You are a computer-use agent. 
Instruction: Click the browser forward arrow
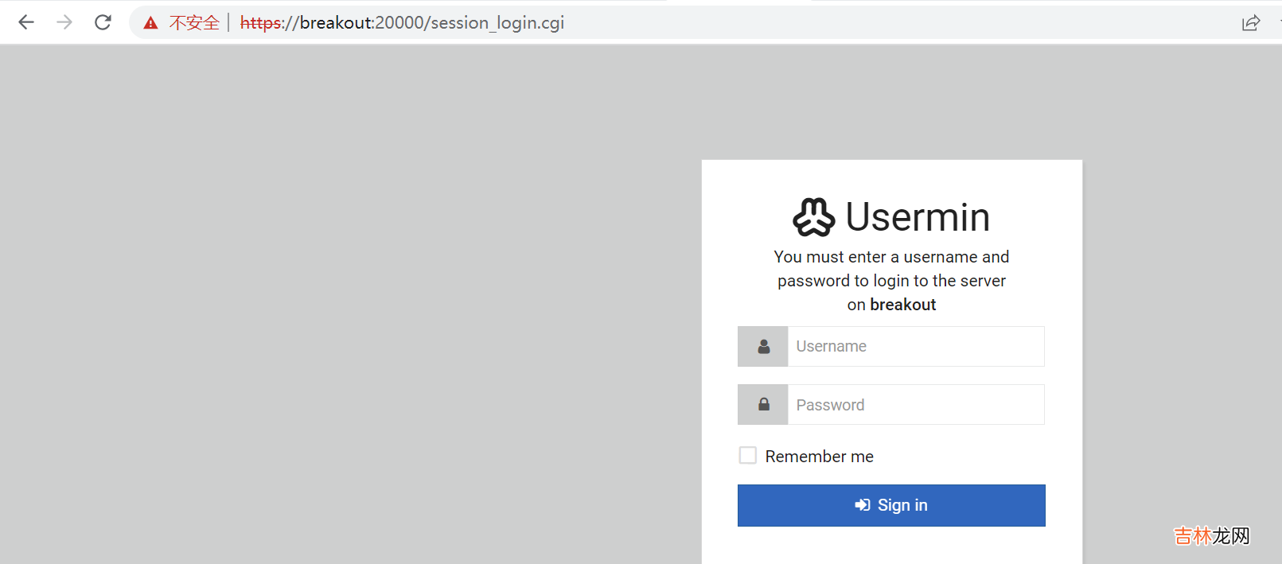click(x=64, y=22)
